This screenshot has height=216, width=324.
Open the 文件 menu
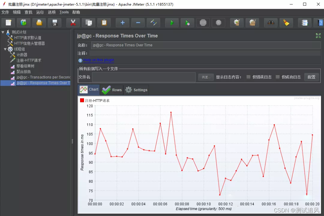point(5,12)
